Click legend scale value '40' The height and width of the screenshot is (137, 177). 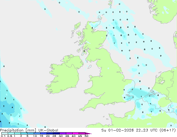coord(73,136)
